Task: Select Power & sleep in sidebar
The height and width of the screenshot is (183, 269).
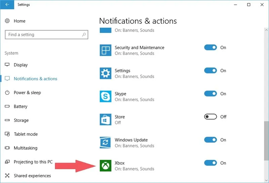Action: 27,93
